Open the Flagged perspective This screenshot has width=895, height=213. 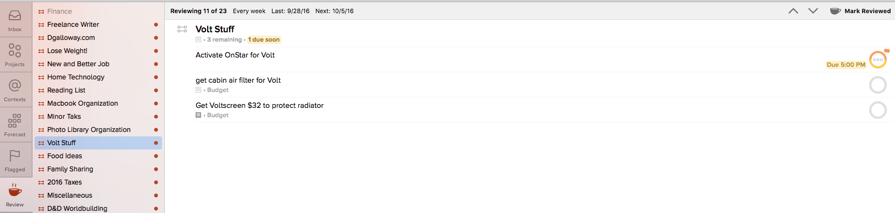[x=15, y=160]
